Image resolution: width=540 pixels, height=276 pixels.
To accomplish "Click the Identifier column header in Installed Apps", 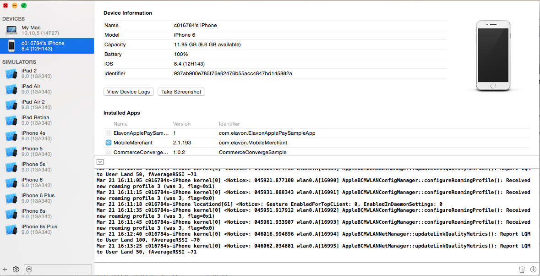I will (229, 124).
